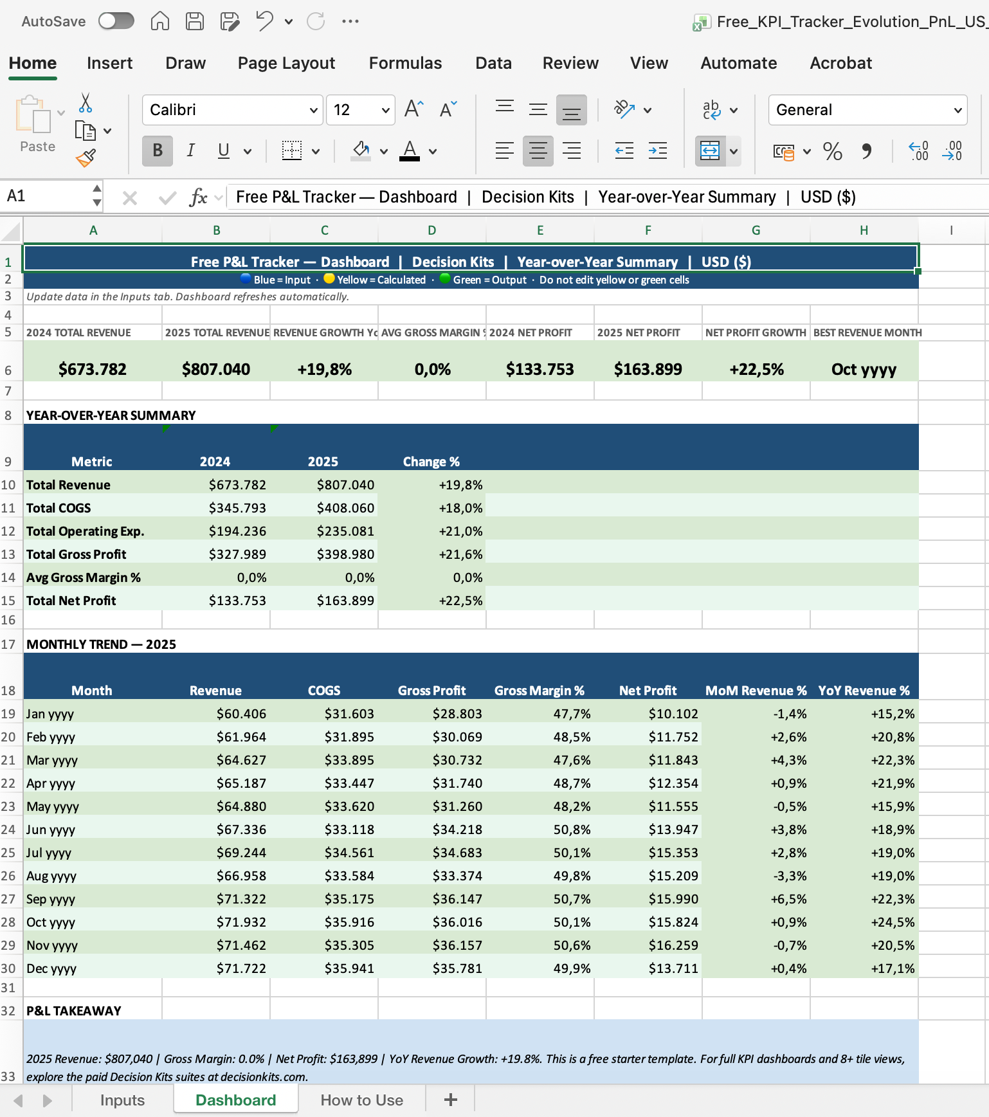Image resolution: width=989 pixels, height=1117 pixels.
Task: Open the General number format dropdown
Action: (x=957, y=110)
